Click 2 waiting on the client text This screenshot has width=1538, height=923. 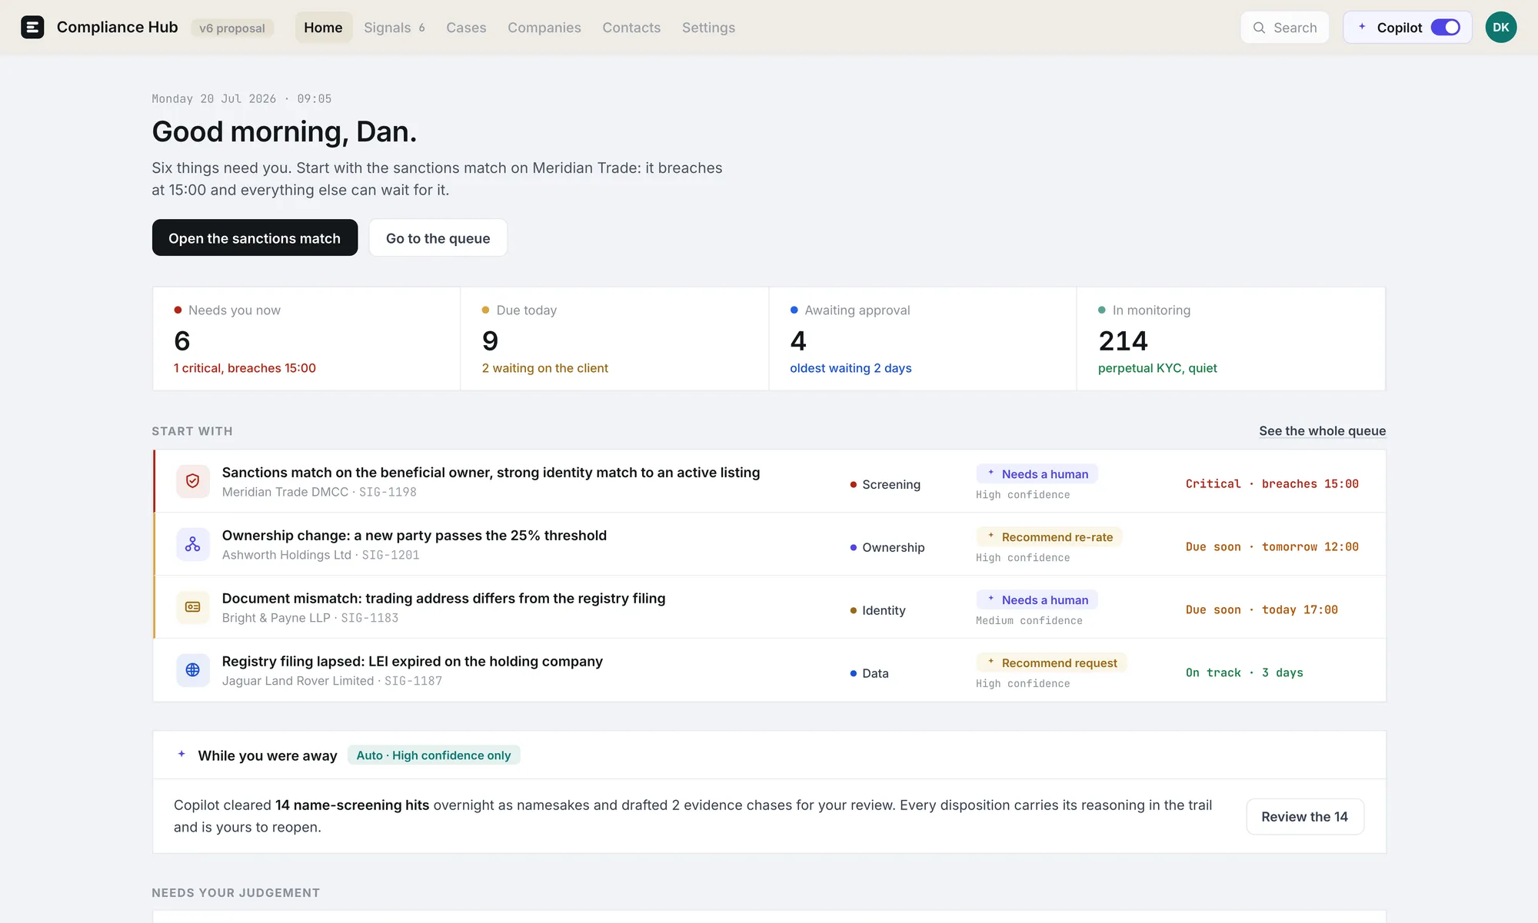point(544,368)
